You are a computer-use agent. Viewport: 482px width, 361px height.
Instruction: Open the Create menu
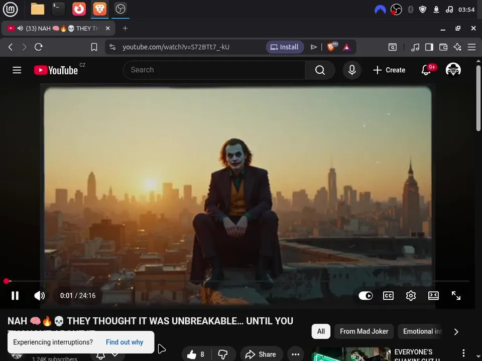click(389, 70)
